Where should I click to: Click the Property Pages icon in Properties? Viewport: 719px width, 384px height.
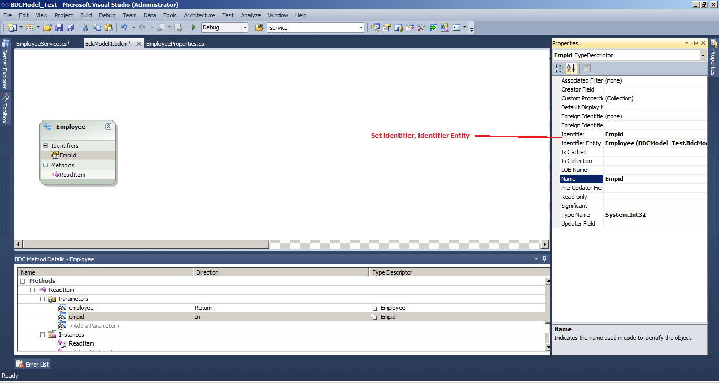[x=586, y=68]
